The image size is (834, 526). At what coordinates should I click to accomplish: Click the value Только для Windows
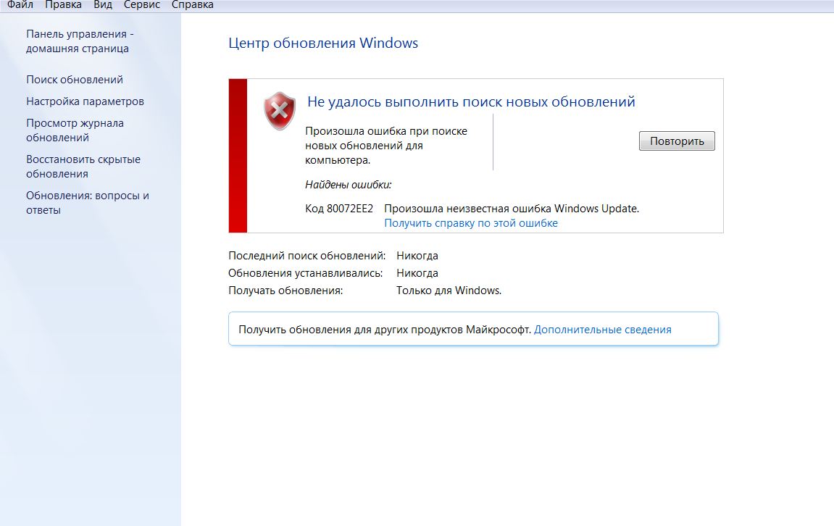(x=449, y=291)
